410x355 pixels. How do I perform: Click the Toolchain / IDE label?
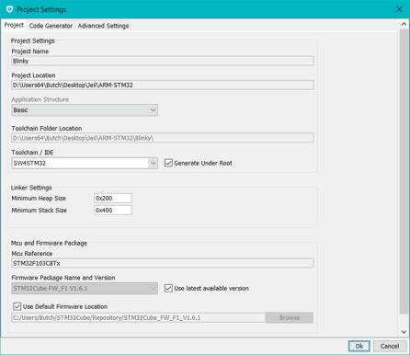[32, 153]
